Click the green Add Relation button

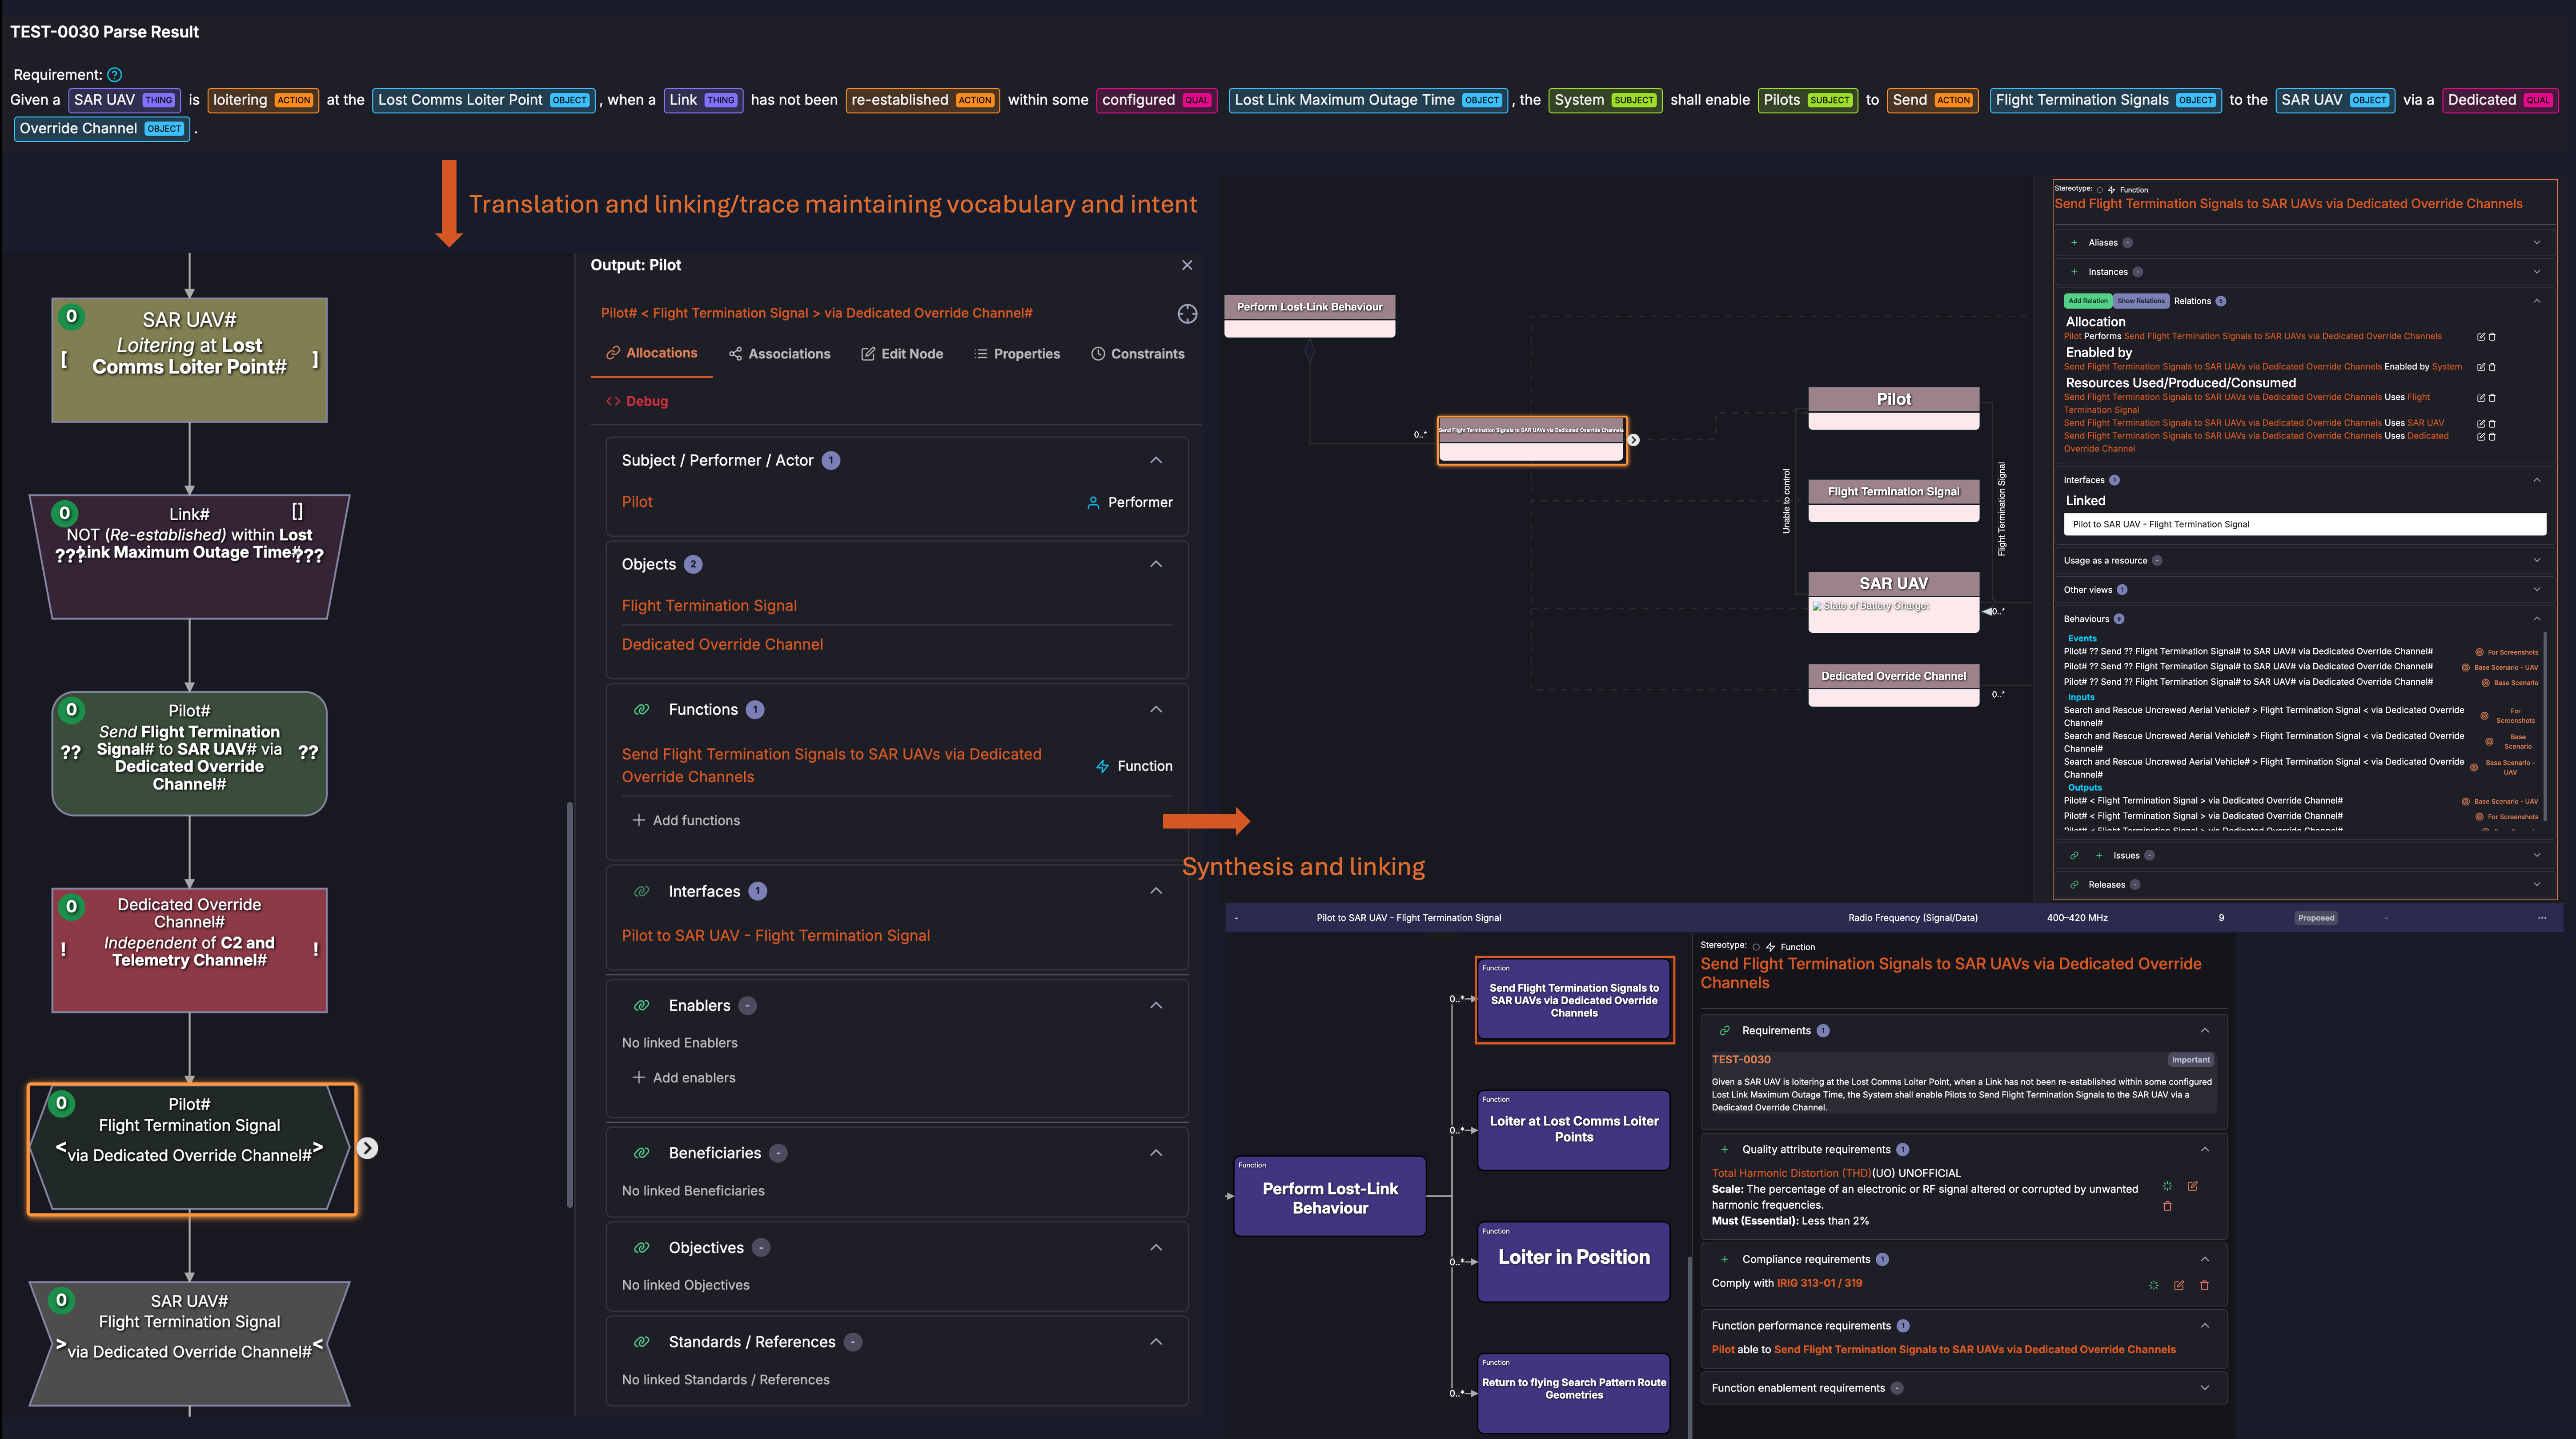pos(2088,301)
